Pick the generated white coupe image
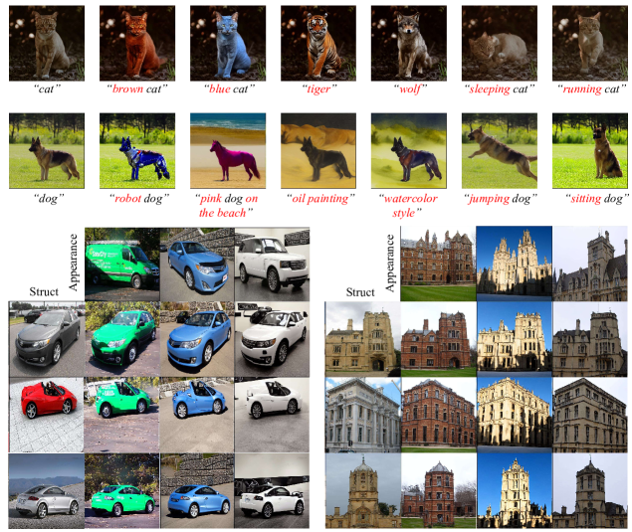Viewport: 632px width, 532px height. tap(272, 490)
